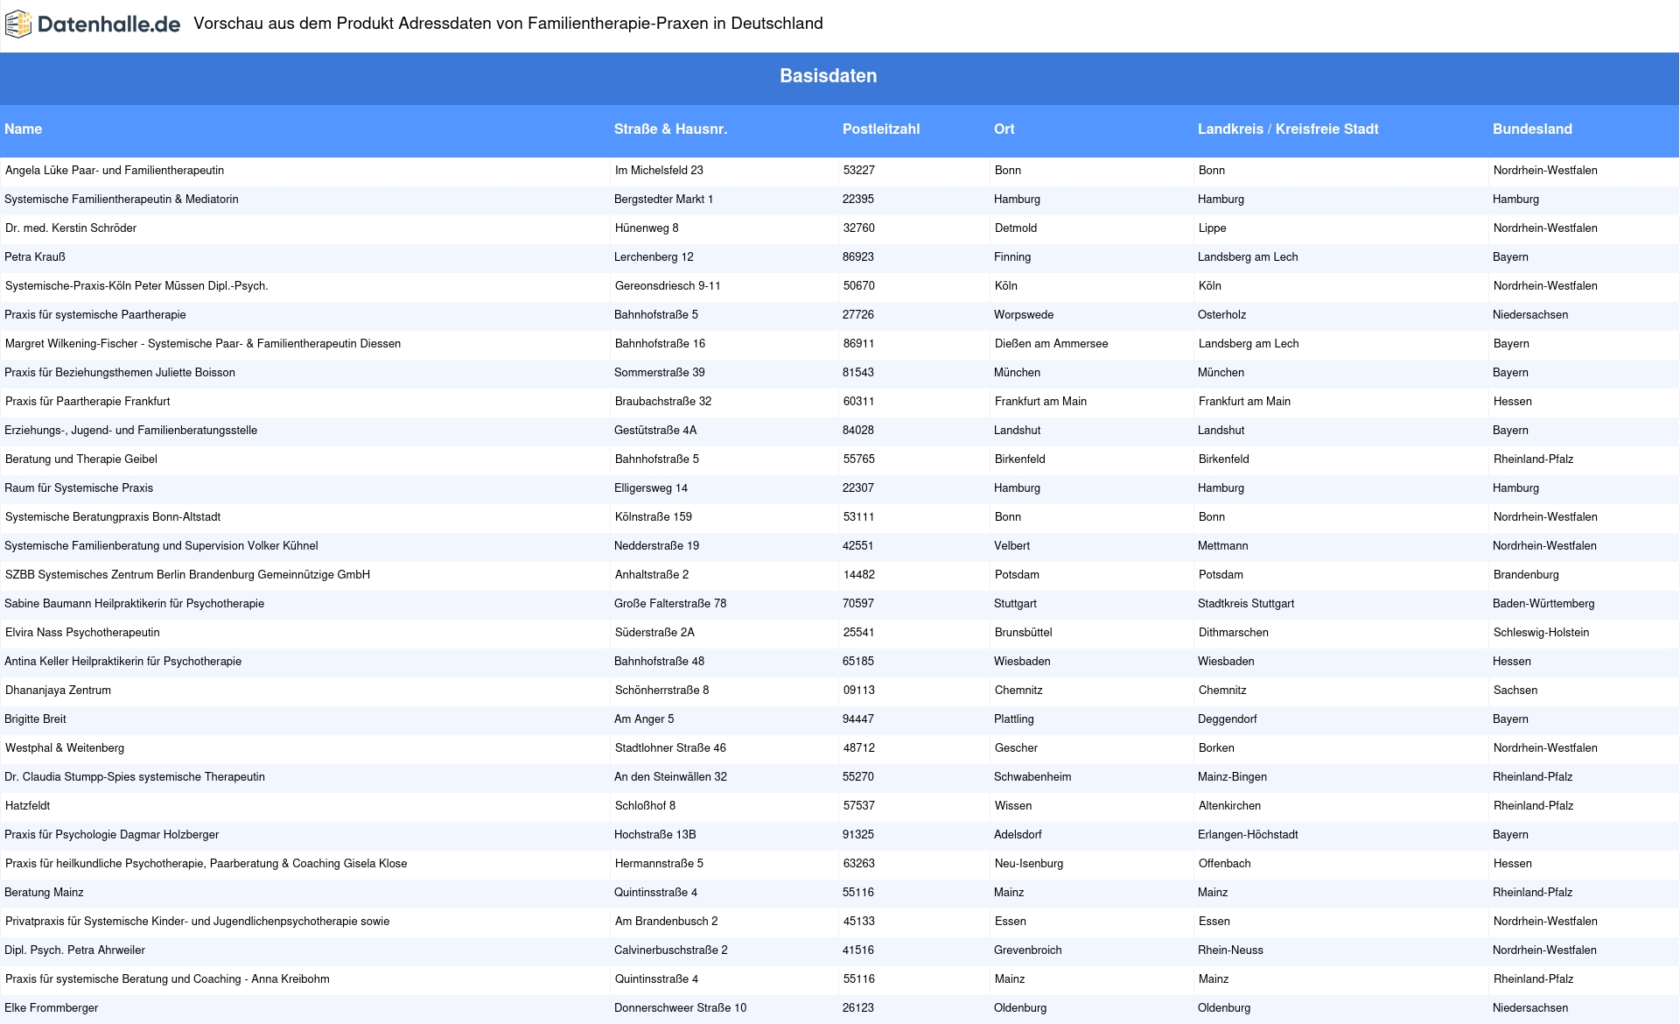Click Bundesland cell Brandenburg
Screen dimensions: 1680x1024
tap(1526, 575)
